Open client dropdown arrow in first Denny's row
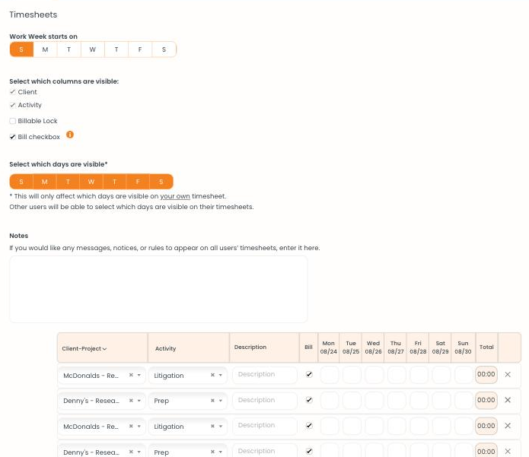Viewport: 529px width, 457px height. [139, 401]
